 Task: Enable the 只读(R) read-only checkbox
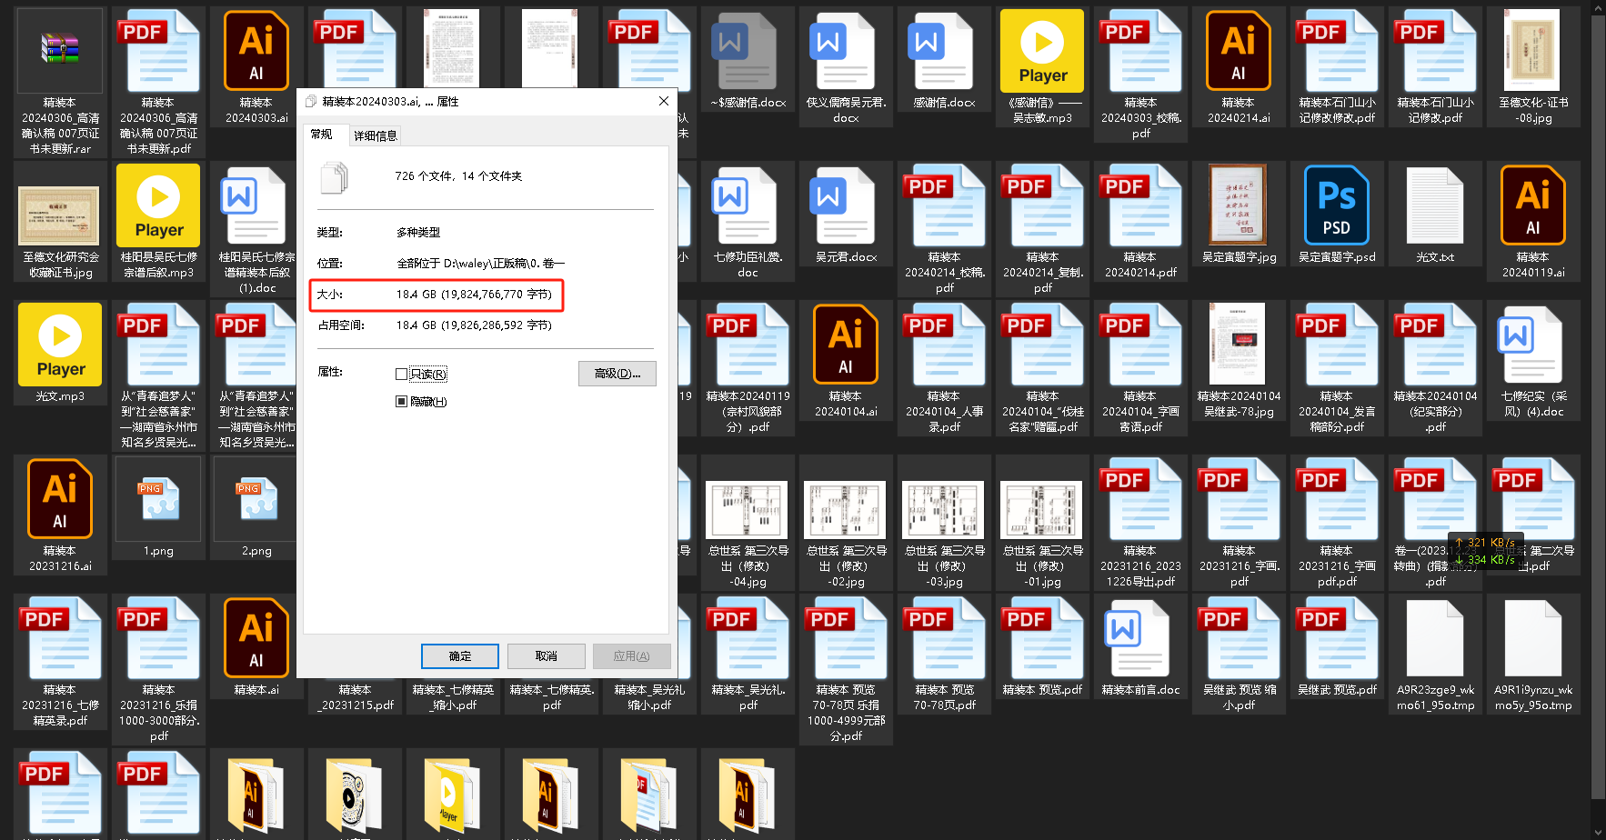(401, 374)
